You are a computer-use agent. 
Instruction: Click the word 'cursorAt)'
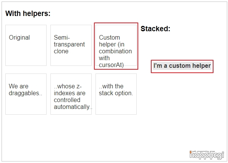(111, 65)
